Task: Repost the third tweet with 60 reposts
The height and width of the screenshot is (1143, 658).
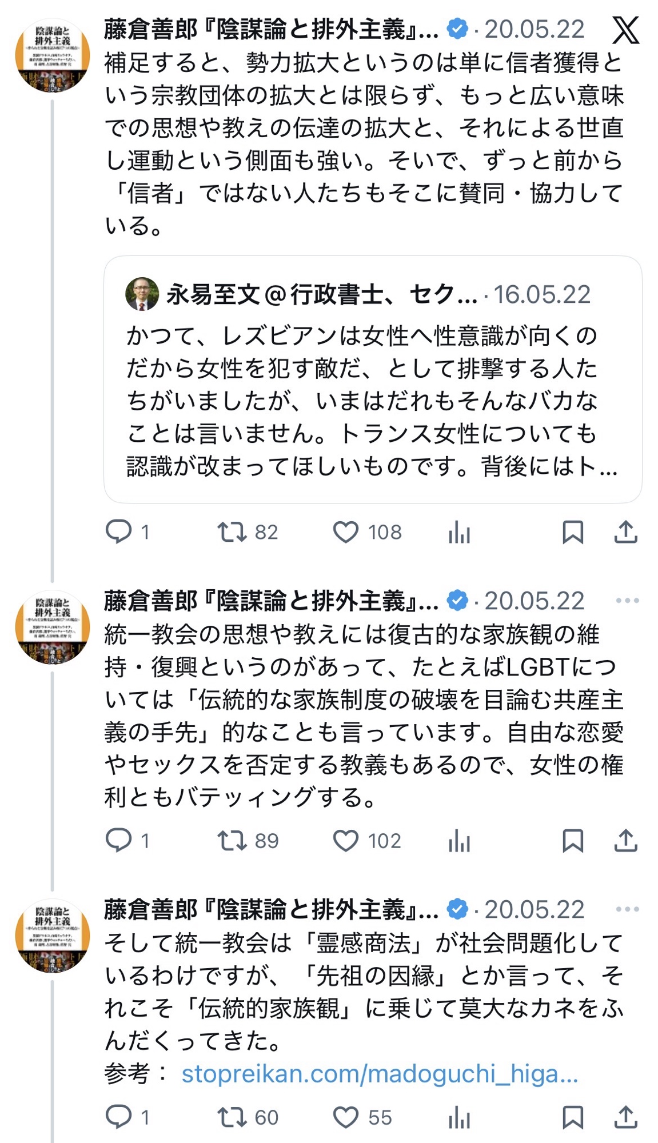Action: 232,1117
